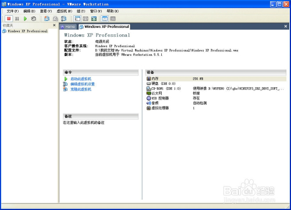Click the 编辑虚拟机设置 link
Screen dimensions: 291x210
[83, 84]
